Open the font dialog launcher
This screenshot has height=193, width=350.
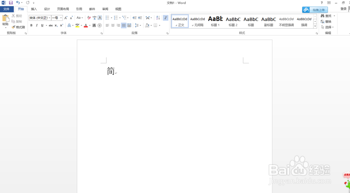[101, 34]
